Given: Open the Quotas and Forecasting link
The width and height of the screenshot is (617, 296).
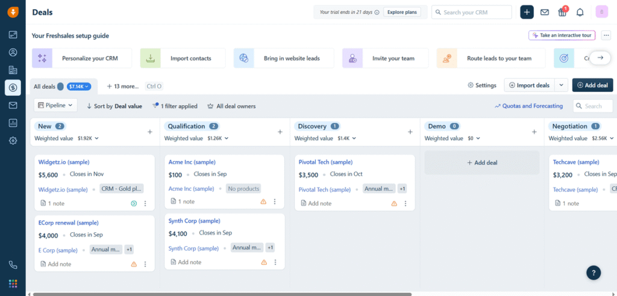Looking at the screenshot, I should point(528,106).
